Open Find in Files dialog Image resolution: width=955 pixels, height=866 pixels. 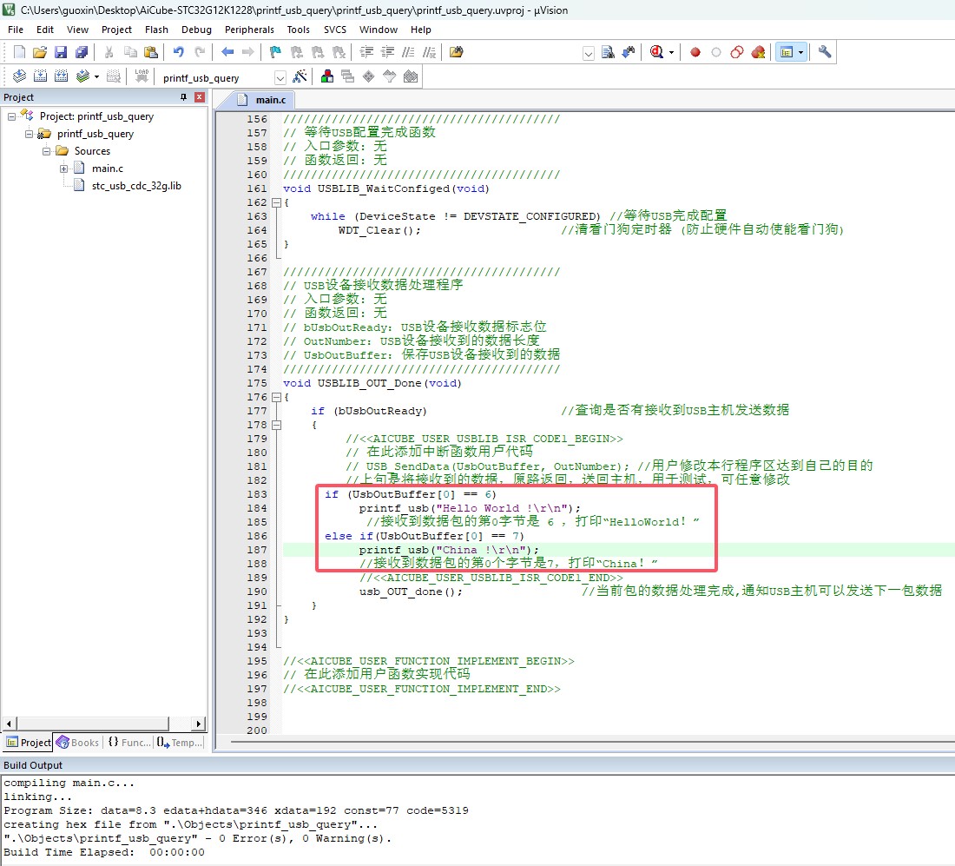pos(456,52)
